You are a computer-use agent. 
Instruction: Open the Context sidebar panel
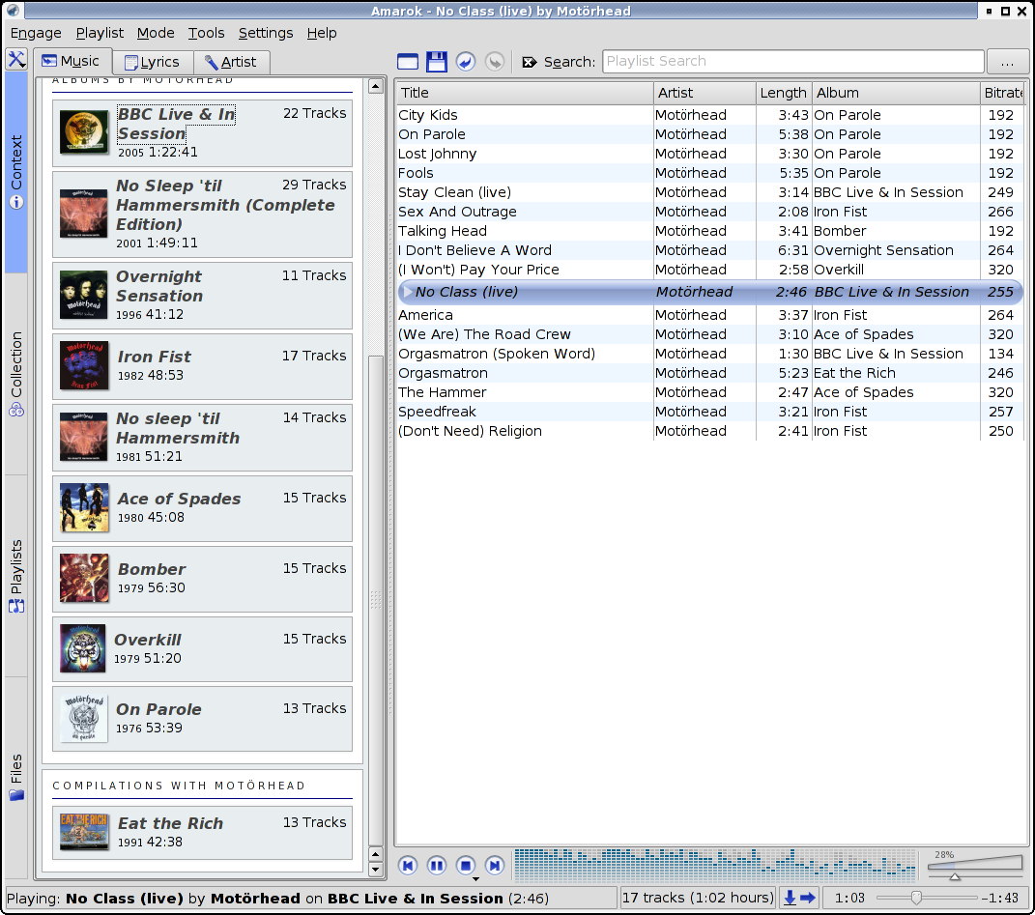click(15, 172)
